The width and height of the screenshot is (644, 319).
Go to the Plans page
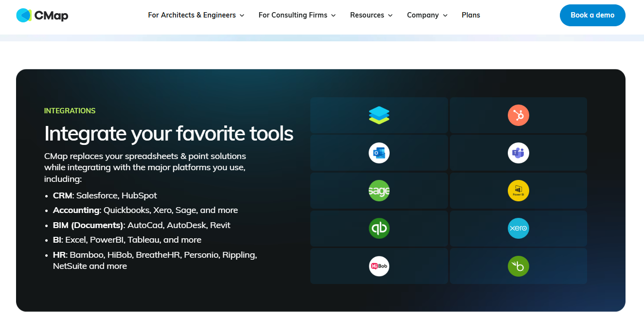(x=471, y=15)
